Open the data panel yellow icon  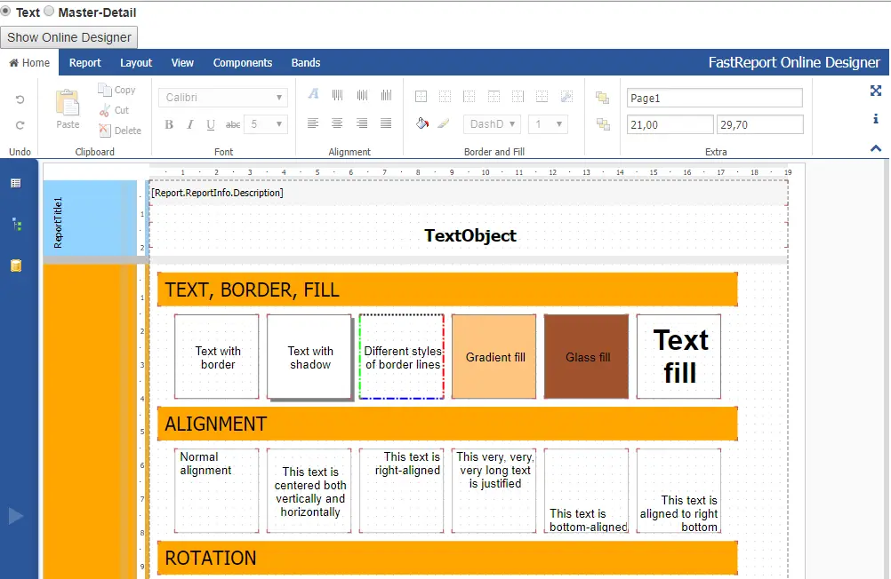(16, 266)
